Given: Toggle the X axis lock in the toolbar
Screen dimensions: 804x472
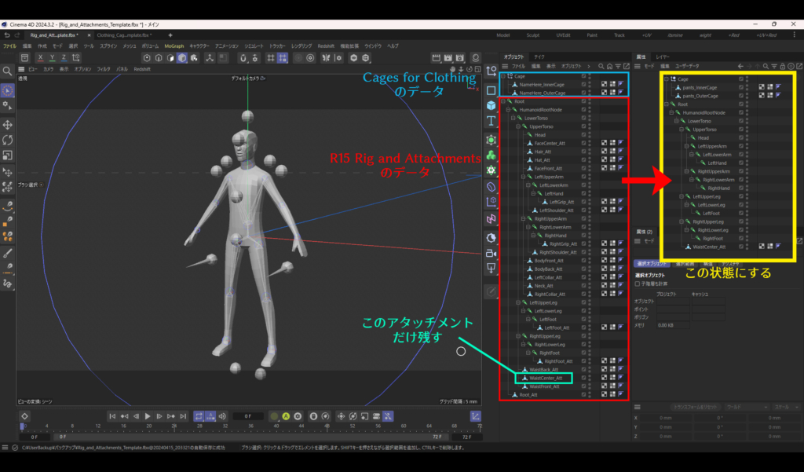Looking at the screenshot, I should 40,57.
